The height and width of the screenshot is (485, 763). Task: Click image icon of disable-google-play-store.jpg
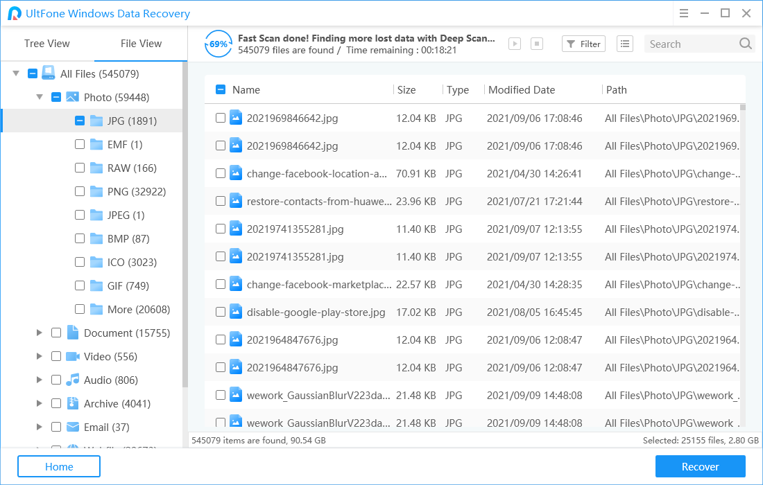(236, 312)
